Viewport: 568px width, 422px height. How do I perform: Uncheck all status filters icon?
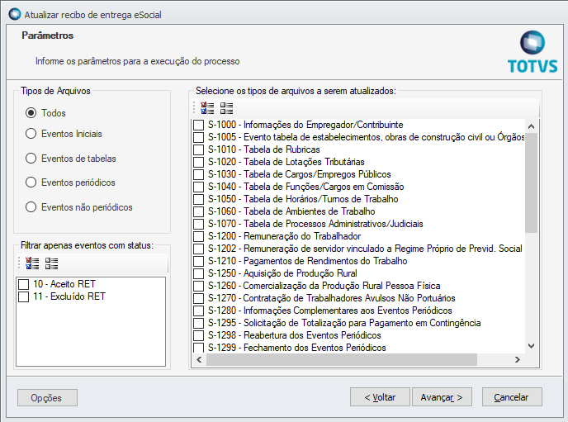52,263
